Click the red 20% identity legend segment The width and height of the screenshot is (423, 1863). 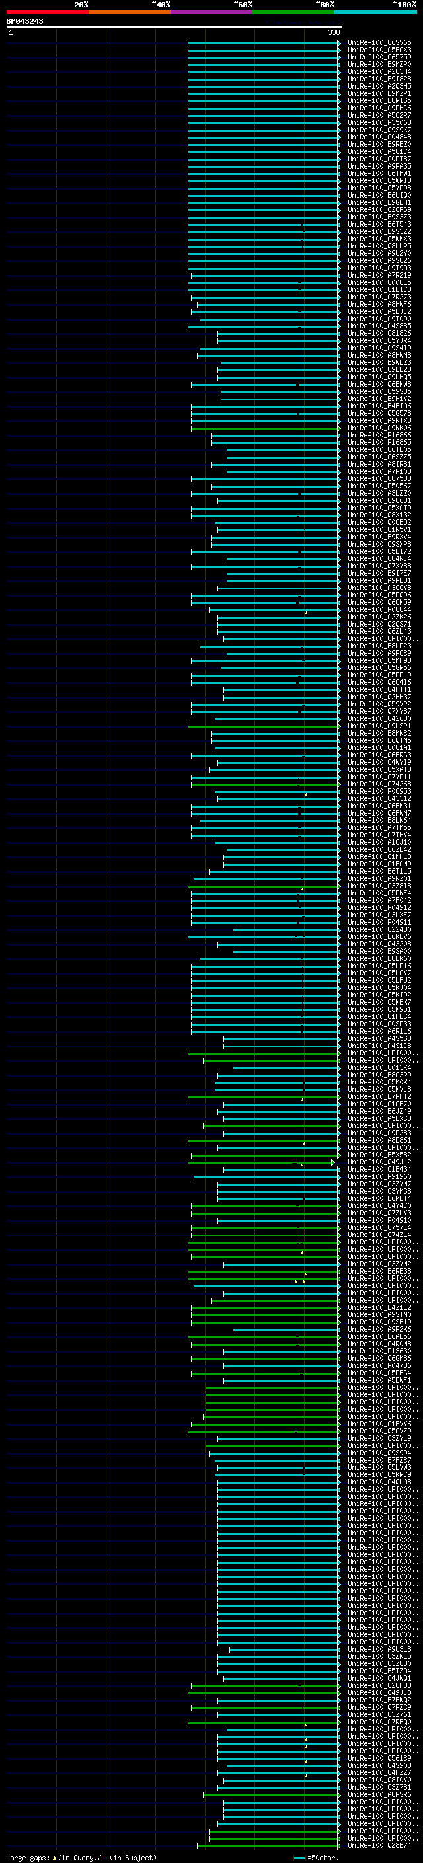(x=47, y=12)
